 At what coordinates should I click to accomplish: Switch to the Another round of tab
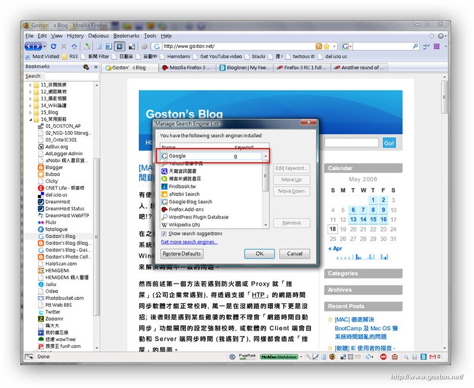tap(359, 68)
